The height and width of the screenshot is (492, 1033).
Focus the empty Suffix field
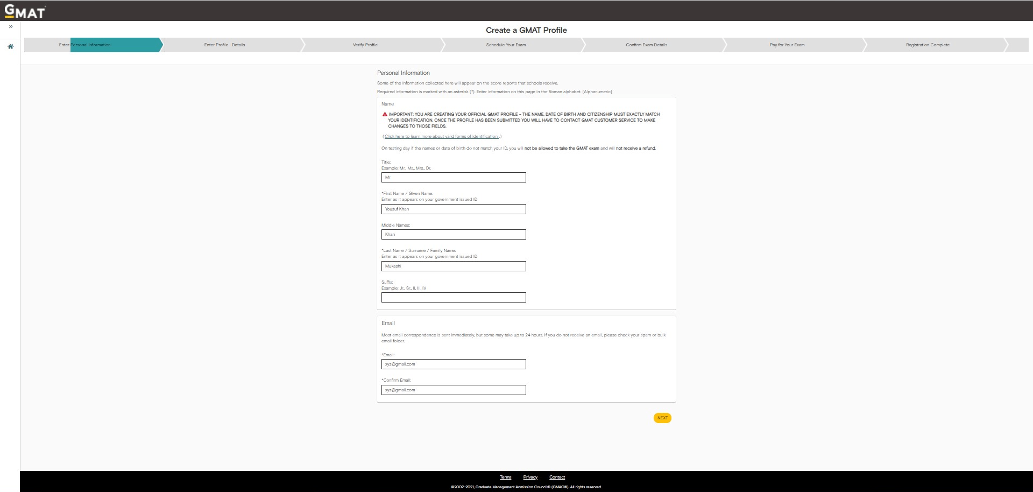454,297
